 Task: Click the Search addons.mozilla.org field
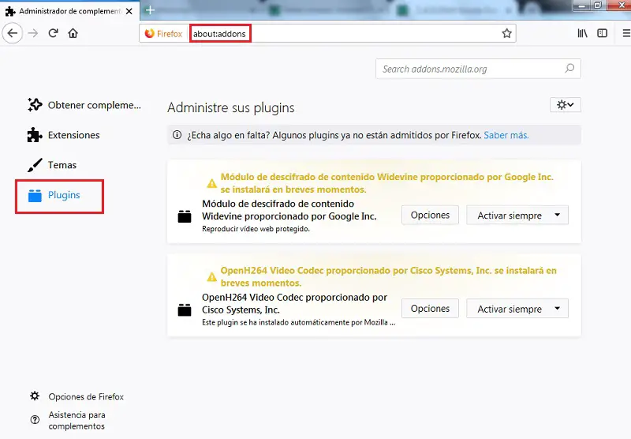point(478,69)
